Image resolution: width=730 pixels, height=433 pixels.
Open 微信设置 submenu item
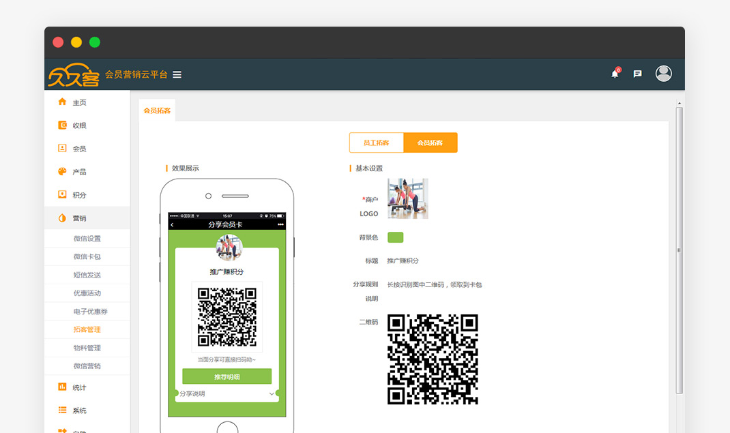[87, 239]
